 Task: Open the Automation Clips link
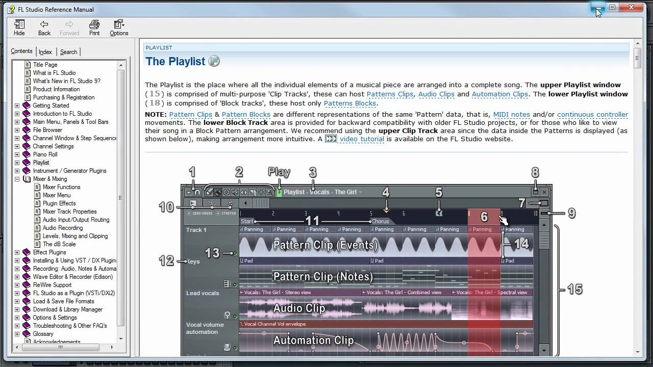point(500,94)
